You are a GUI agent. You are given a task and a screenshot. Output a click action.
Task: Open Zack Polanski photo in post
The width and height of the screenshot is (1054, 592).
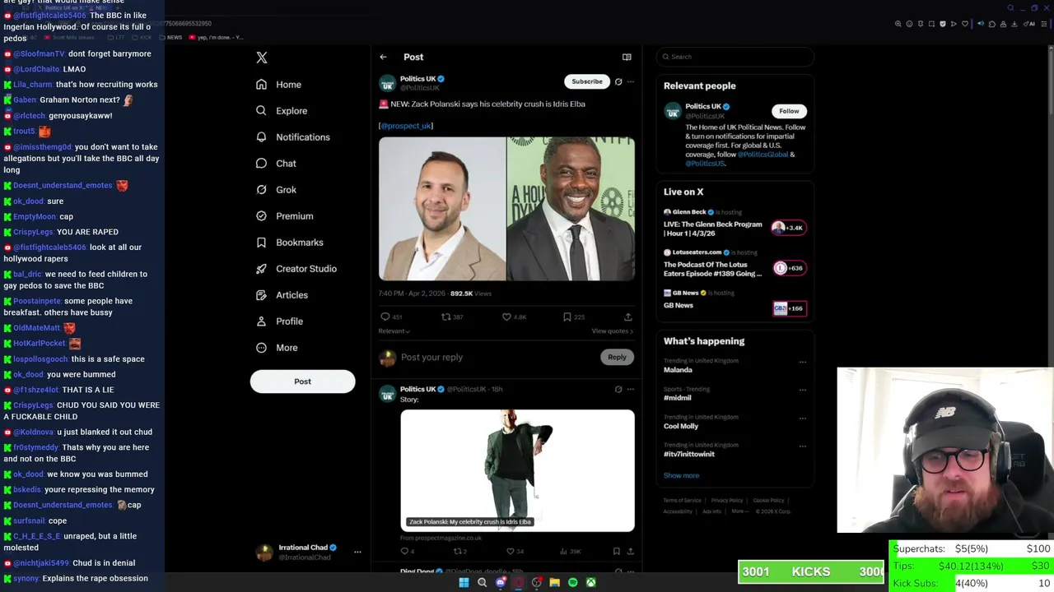click(442, 209)
